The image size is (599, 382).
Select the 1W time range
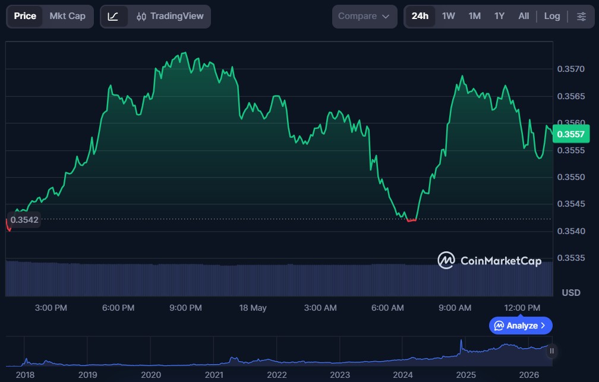point(449,16)
